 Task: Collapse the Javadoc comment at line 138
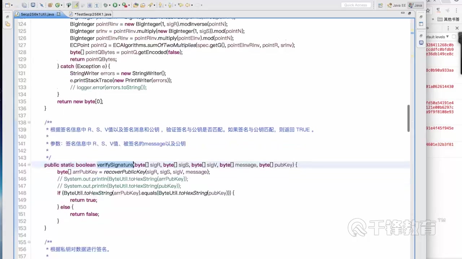click(29, 123)
